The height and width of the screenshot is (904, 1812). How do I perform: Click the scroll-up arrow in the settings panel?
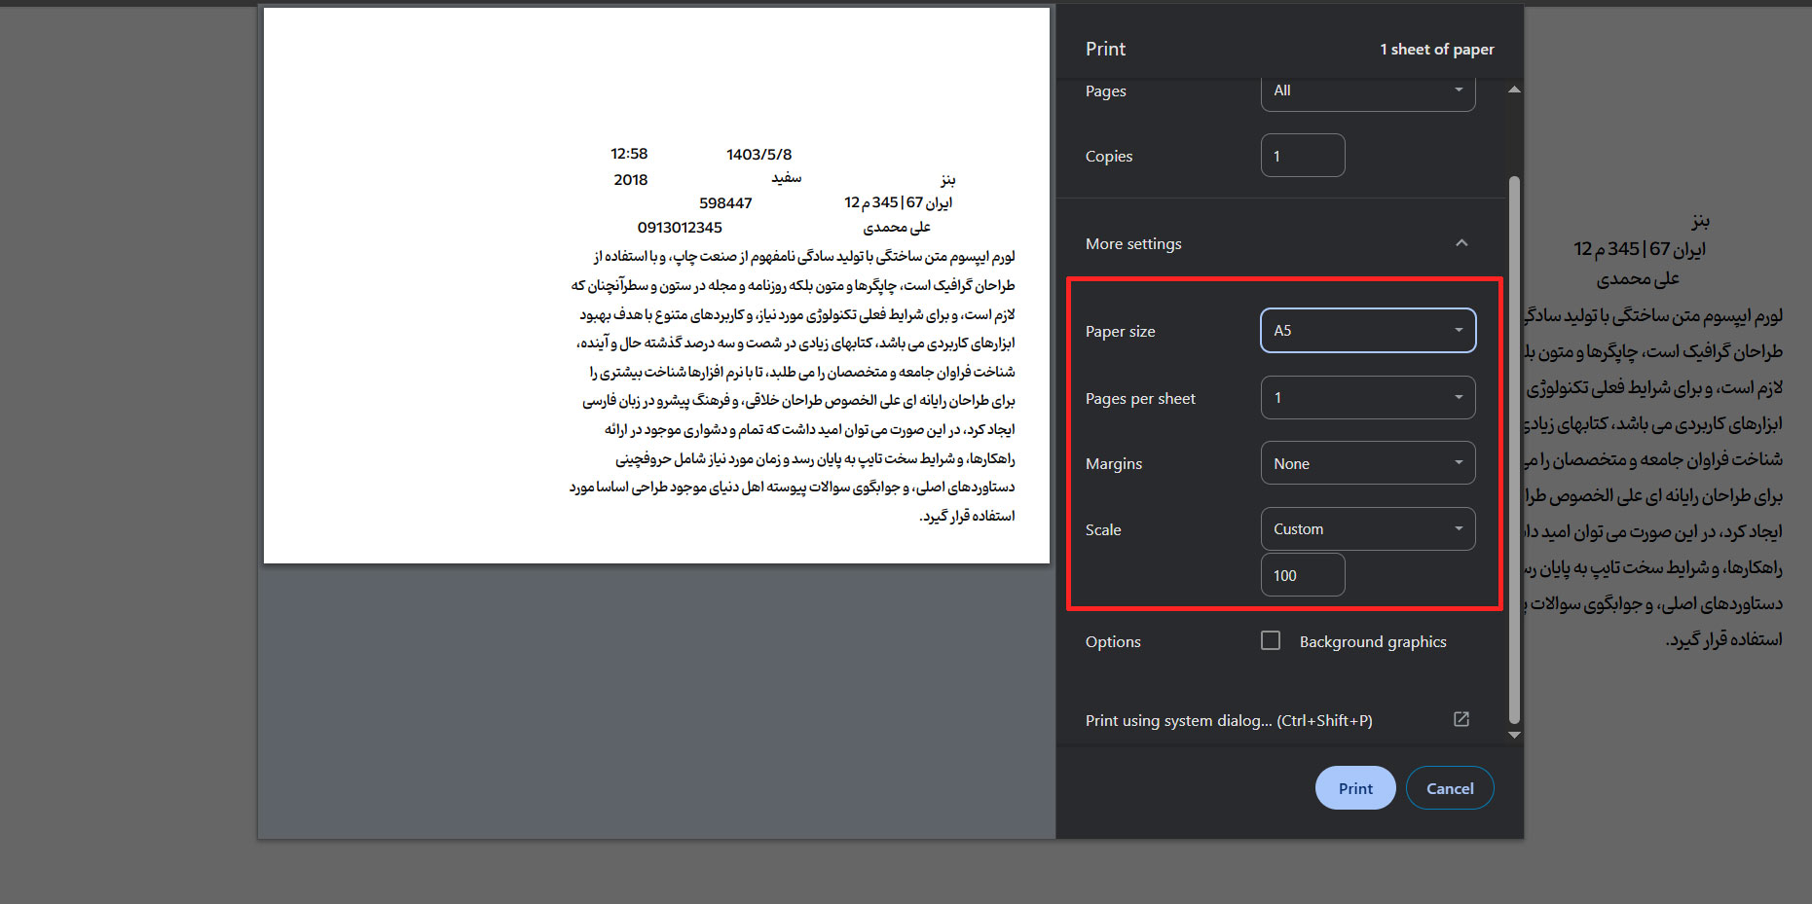click(x=1514, y=89)
